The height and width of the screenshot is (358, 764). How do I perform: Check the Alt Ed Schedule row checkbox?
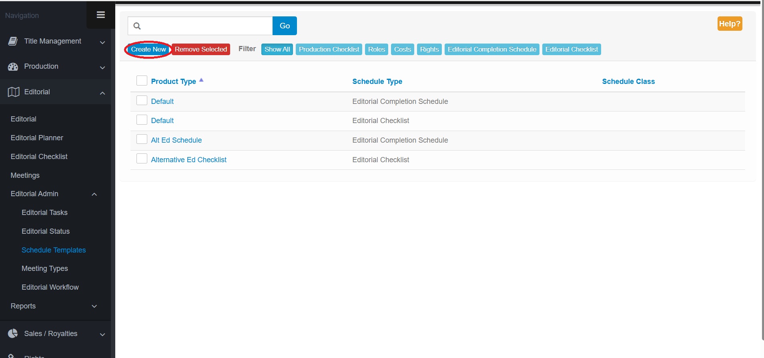142,139
